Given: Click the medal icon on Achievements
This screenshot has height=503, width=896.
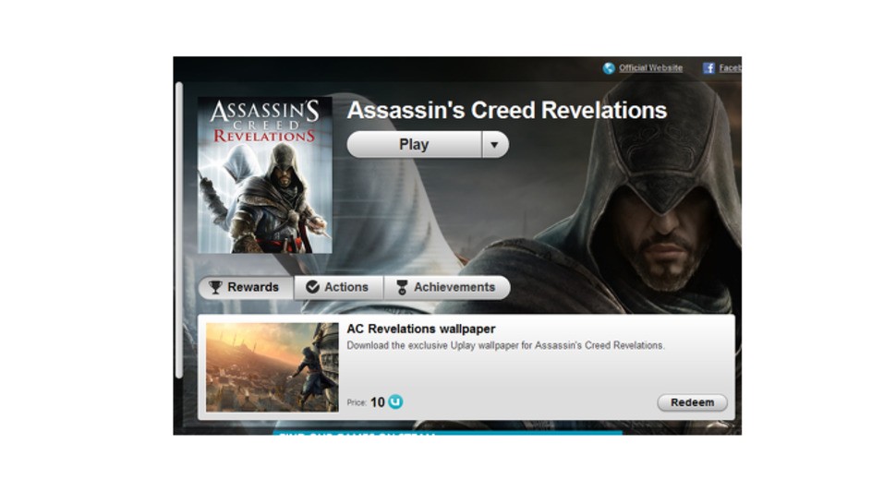Looking at the screenshot, I should (x=403, y=287).
